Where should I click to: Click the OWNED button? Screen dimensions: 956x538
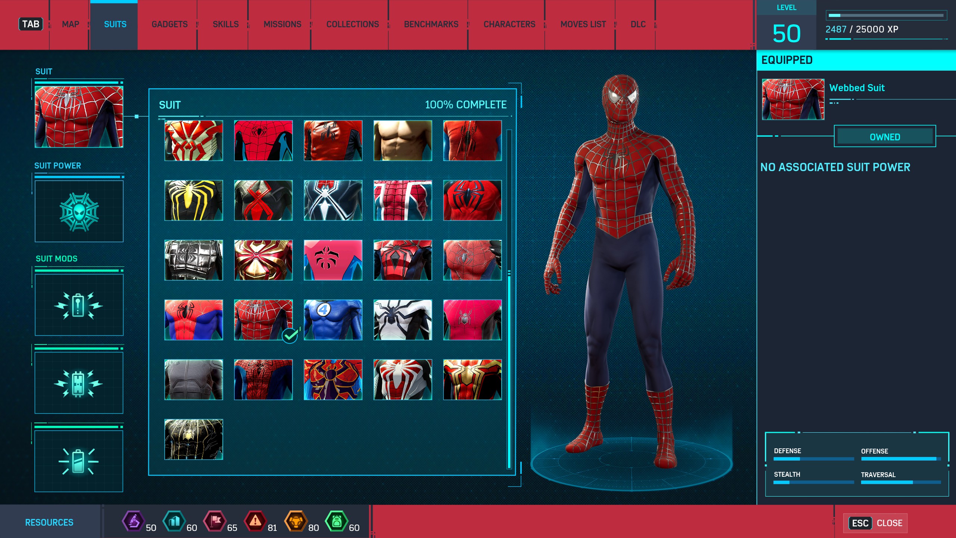tap(885, 137)
